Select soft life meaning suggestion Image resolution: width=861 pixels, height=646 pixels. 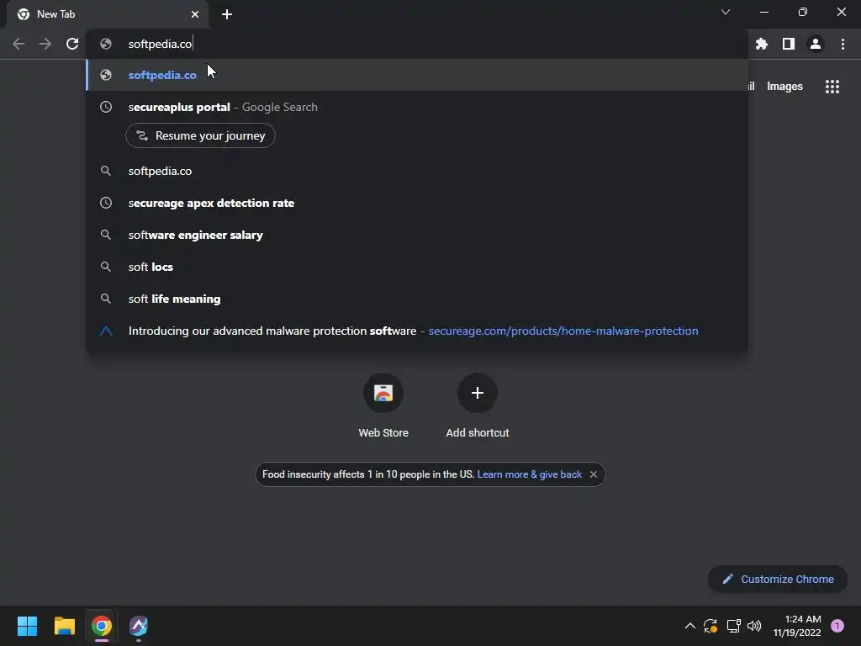[x=417, y=299]
